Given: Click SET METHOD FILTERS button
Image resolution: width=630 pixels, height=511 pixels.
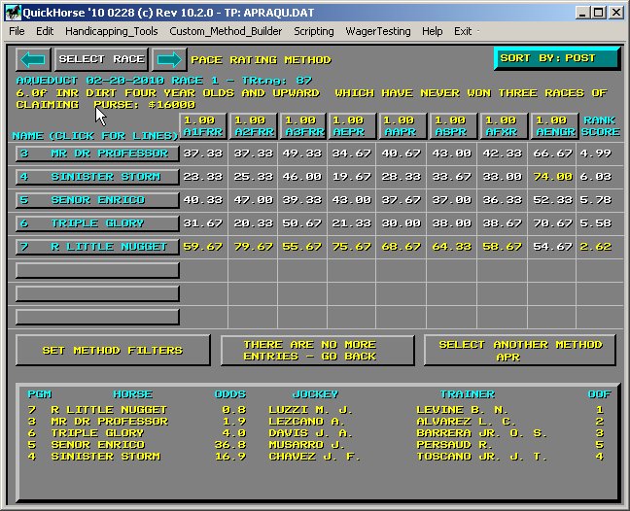Looking at the screenshot, I should [112, 350].
